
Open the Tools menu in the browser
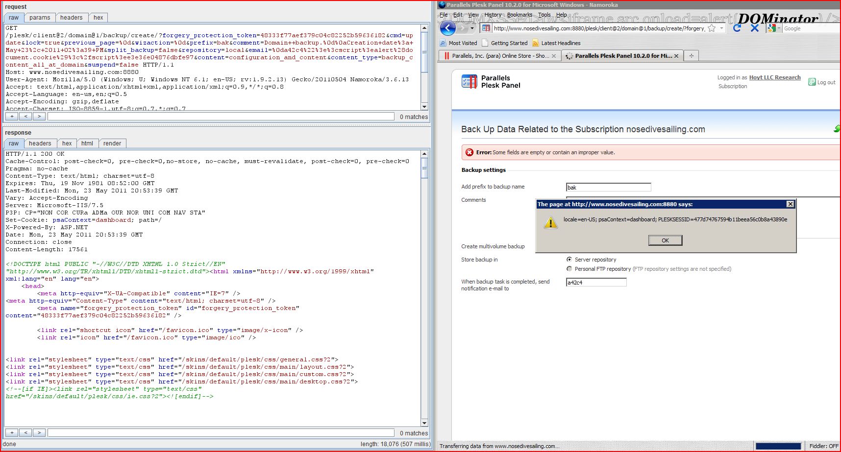[x=544, y=15]
